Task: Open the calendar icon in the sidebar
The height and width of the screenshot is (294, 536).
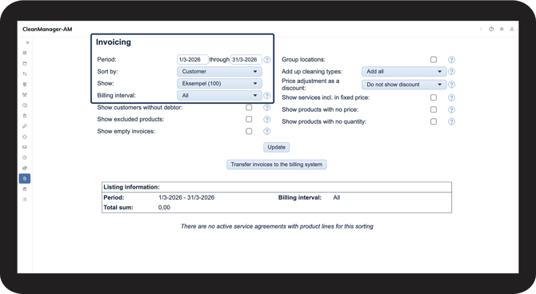Action: [x=25, y=63]
